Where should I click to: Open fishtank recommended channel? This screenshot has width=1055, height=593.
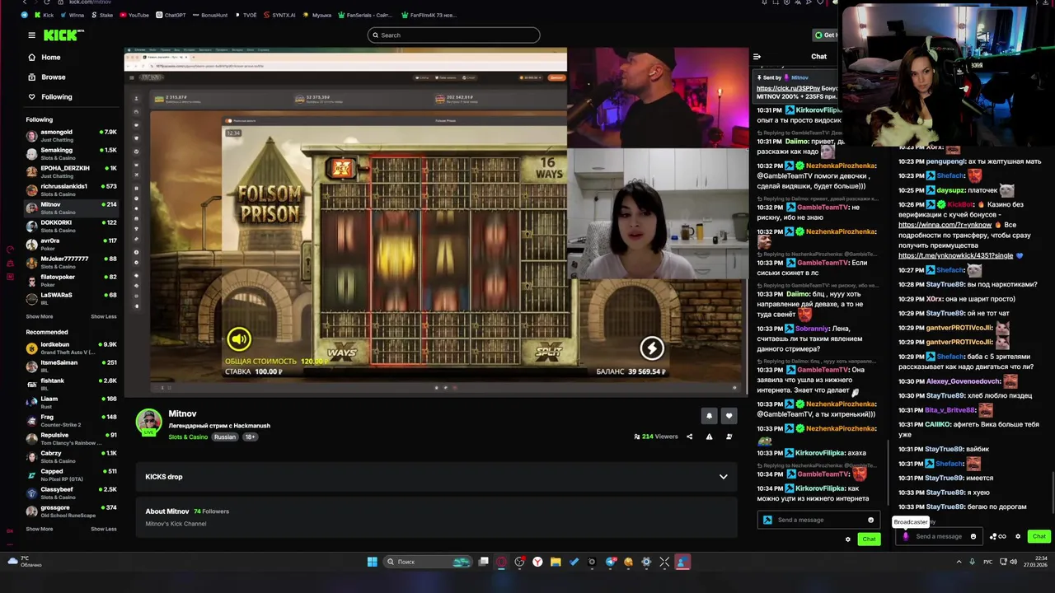point(72,384)
